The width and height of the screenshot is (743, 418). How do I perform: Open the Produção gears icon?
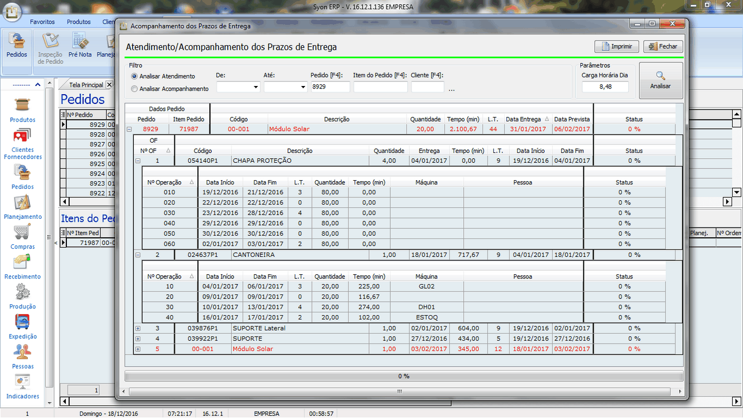(22, 293)
